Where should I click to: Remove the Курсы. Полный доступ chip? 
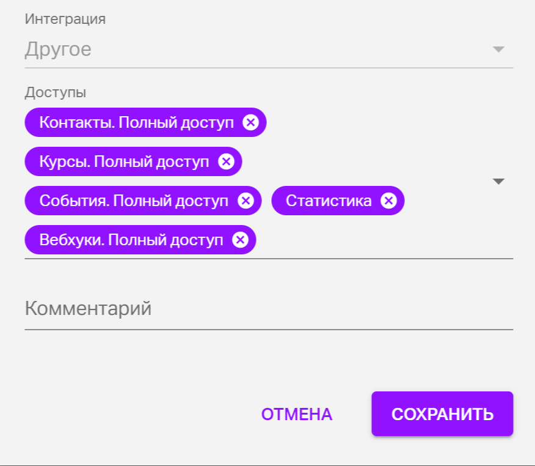(x=226, y=161)
